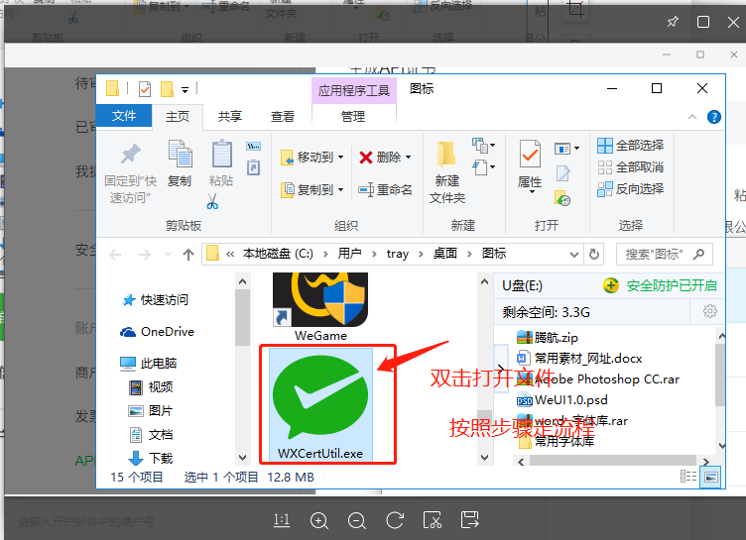Click the Rename button in the ribbon
This screenshot has height=540, width=746.
click(x=385, y=189)
